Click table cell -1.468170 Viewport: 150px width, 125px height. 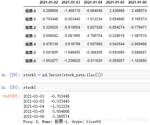pyautogui.click(x=72, y=11)
